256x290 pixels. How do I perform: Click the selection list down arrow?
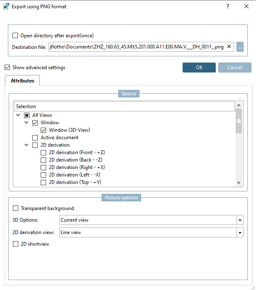[x=239, y=183]
